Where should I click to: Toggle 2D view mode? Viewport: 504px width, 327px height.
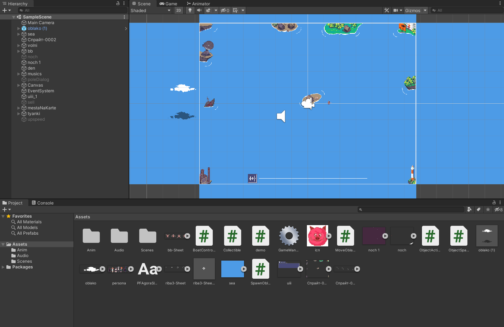click(179, 10)
